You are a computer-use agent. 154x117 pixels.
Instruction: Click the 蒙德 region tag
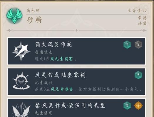pyautogui.click(x=143, y=18)
